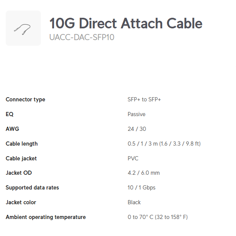Select the 10 / 1 Gbps value
The height and width of the screenshot is (236, 236).
(x=141, y=188)
